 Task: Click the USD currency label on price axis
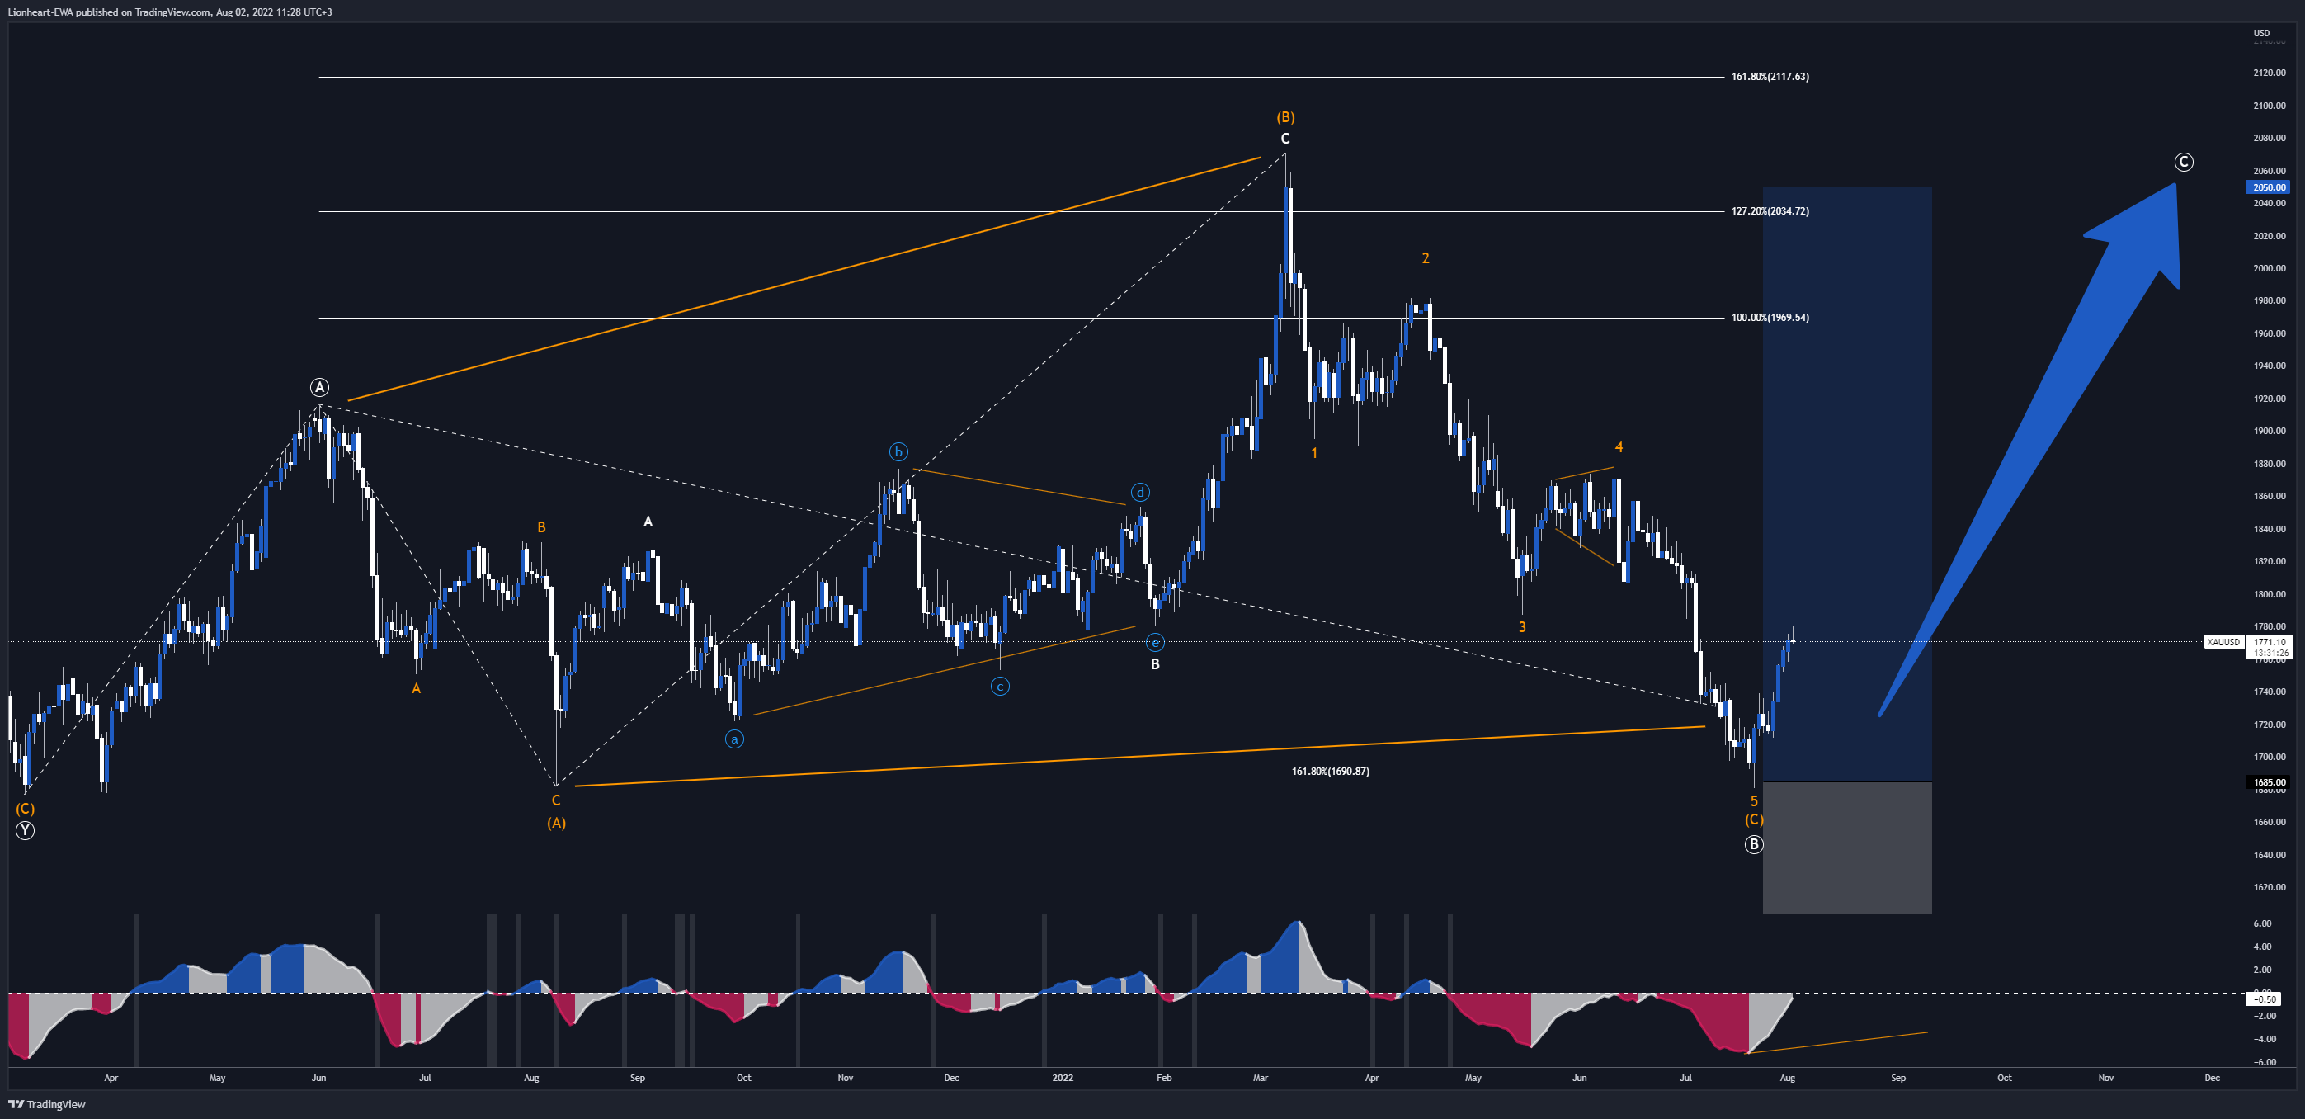tap(2261, 33)
